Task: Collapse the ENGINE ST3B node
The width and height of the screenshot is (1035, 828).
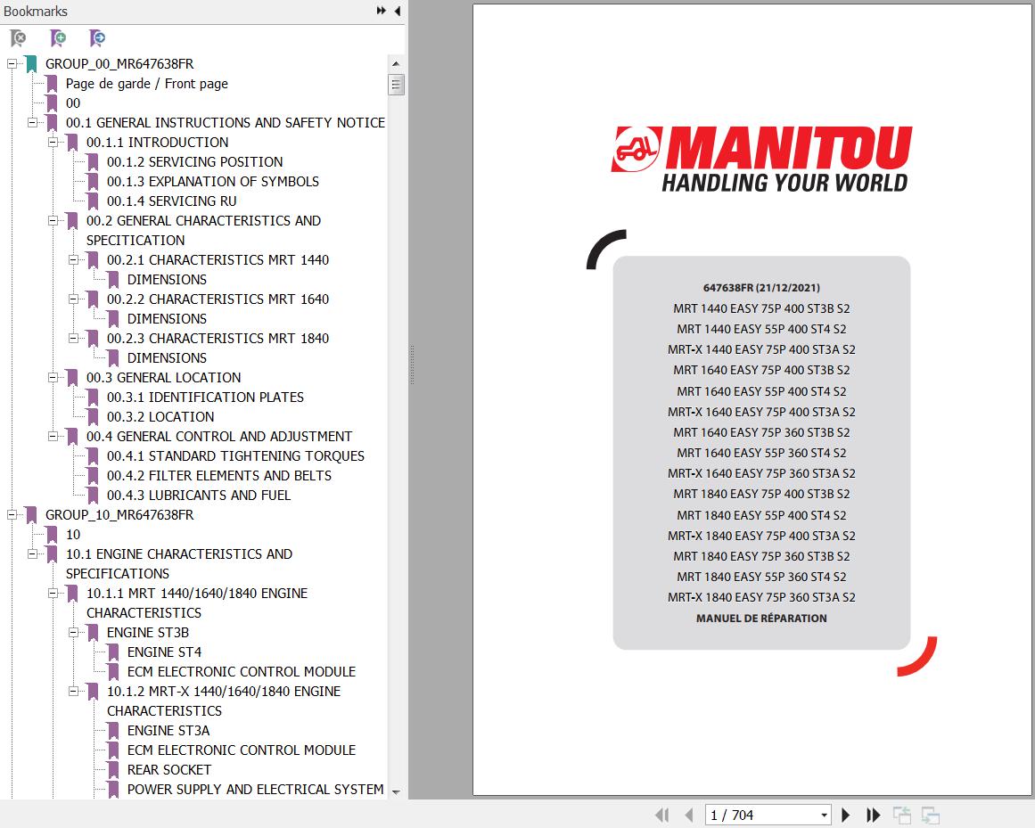Action: 73,633
